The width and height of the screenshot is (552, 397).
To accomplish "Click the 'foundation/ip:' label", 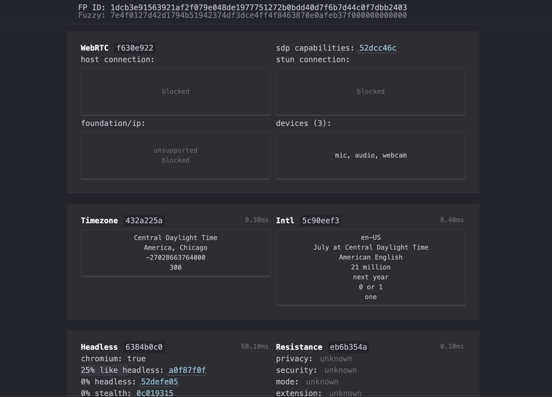I will [x=113, y=123].
